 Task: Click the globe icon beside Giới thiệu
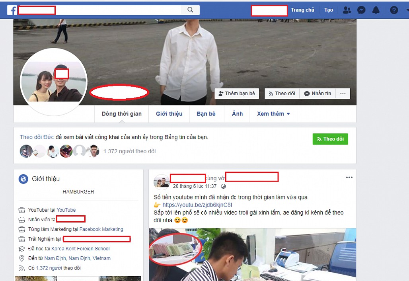[23, 179]
